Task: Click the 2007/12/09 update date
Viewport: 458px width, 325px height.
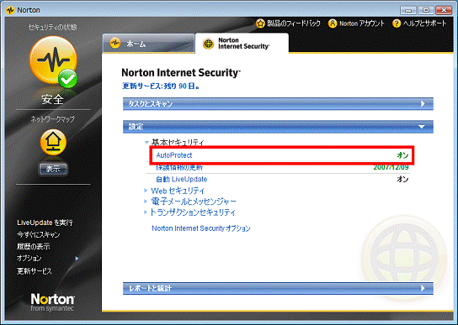Action: point(391,167)
